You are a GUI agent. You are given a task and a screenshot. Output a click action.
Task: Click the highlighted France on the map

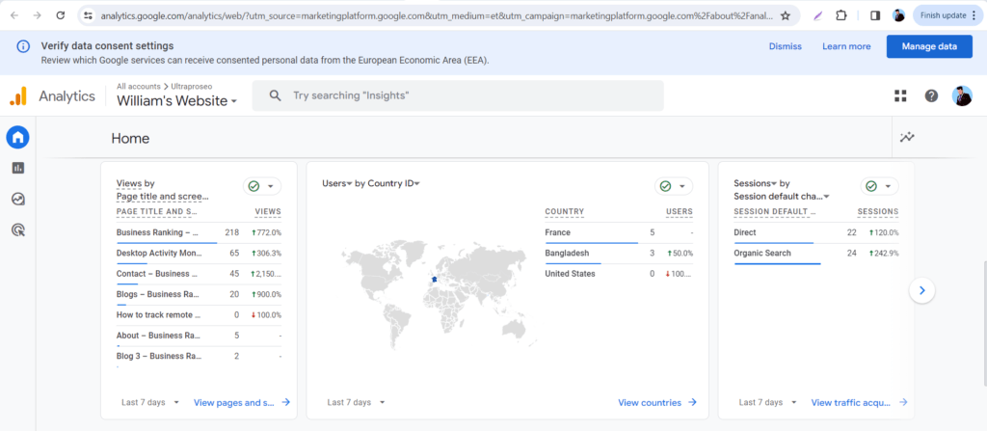[434, 280]
